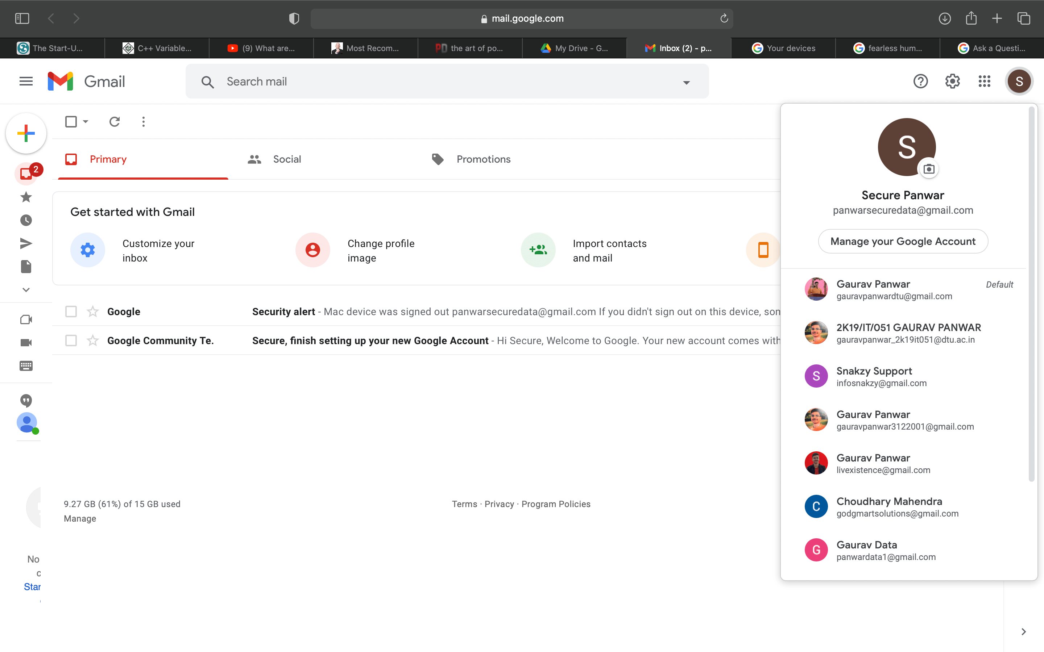Screen dimensions: 1044x652
Task: Open the Drafts sidebar icon
Action: pyautogui.click(x=26, y=267)
